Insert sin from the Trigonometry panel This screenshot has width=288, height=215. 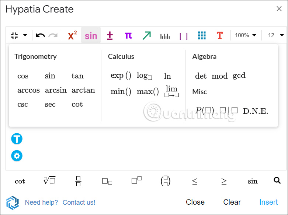50,76
